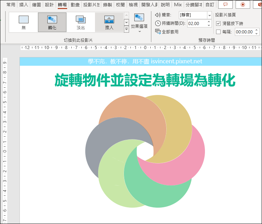262x224 pixels.
Task: Toggle the 滑鼠按下時 checkbox
Action: click(x=218, y=24)
